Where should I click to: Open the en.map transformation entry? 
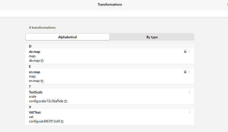point(35,72)
